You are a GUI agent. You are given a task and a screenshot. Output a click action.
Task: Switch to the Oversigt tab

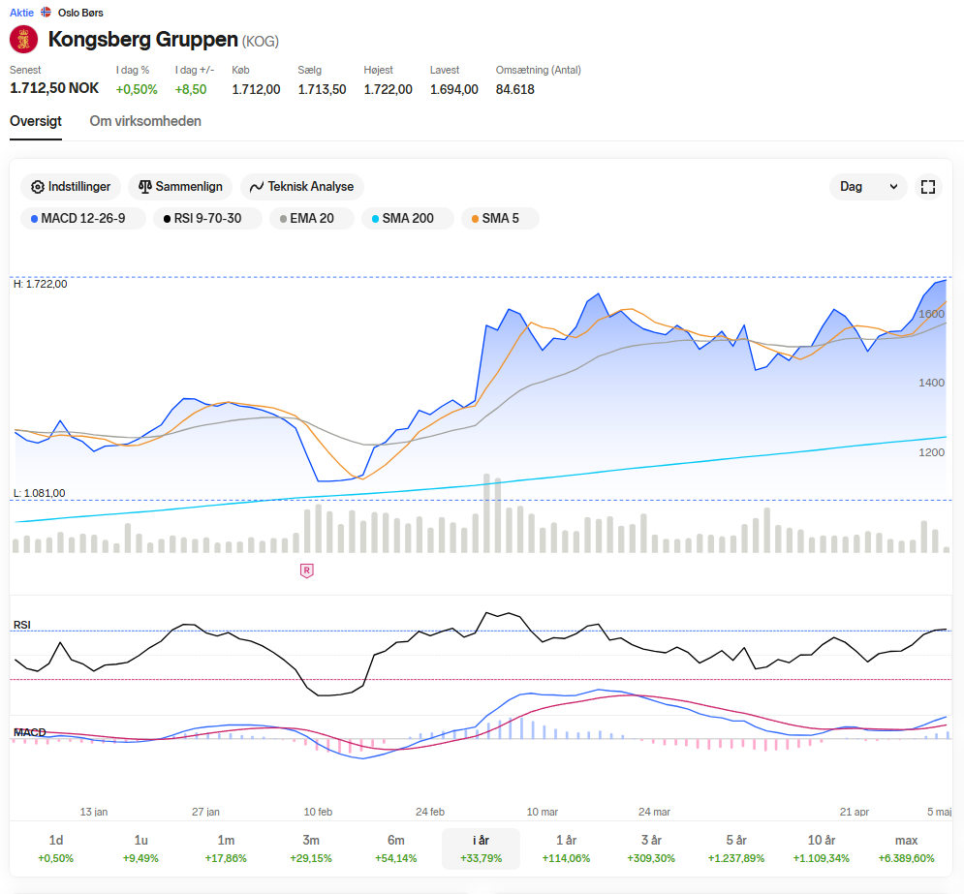click(x=36, y=122)
